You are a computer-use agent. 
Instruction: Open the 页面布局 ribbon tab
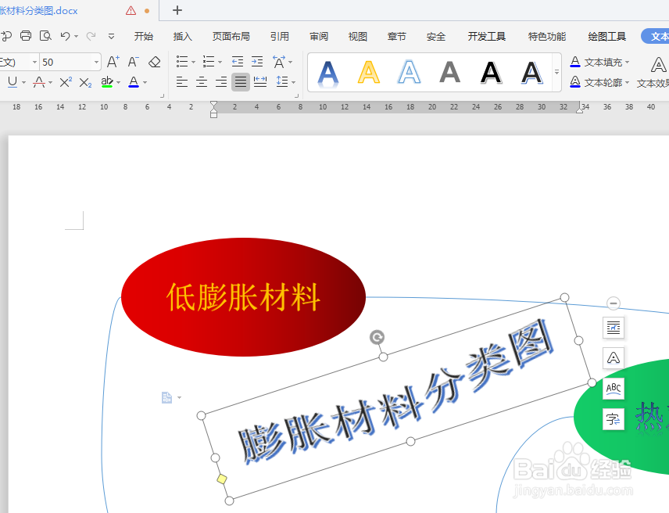pos(231,35)
